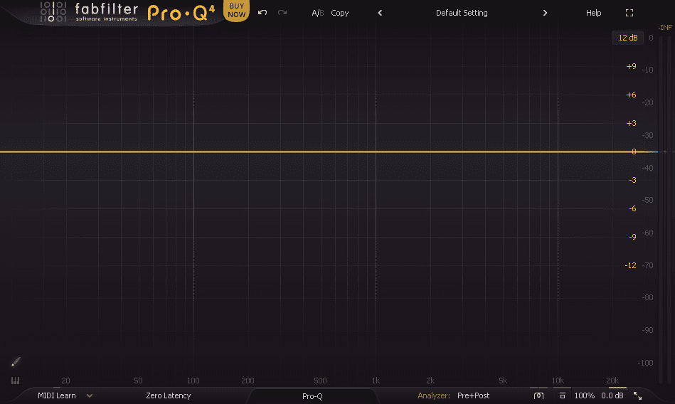Toggle the piano keyboard display icon
The width and height of the screenshot is (675, 404).
[15, 381]
